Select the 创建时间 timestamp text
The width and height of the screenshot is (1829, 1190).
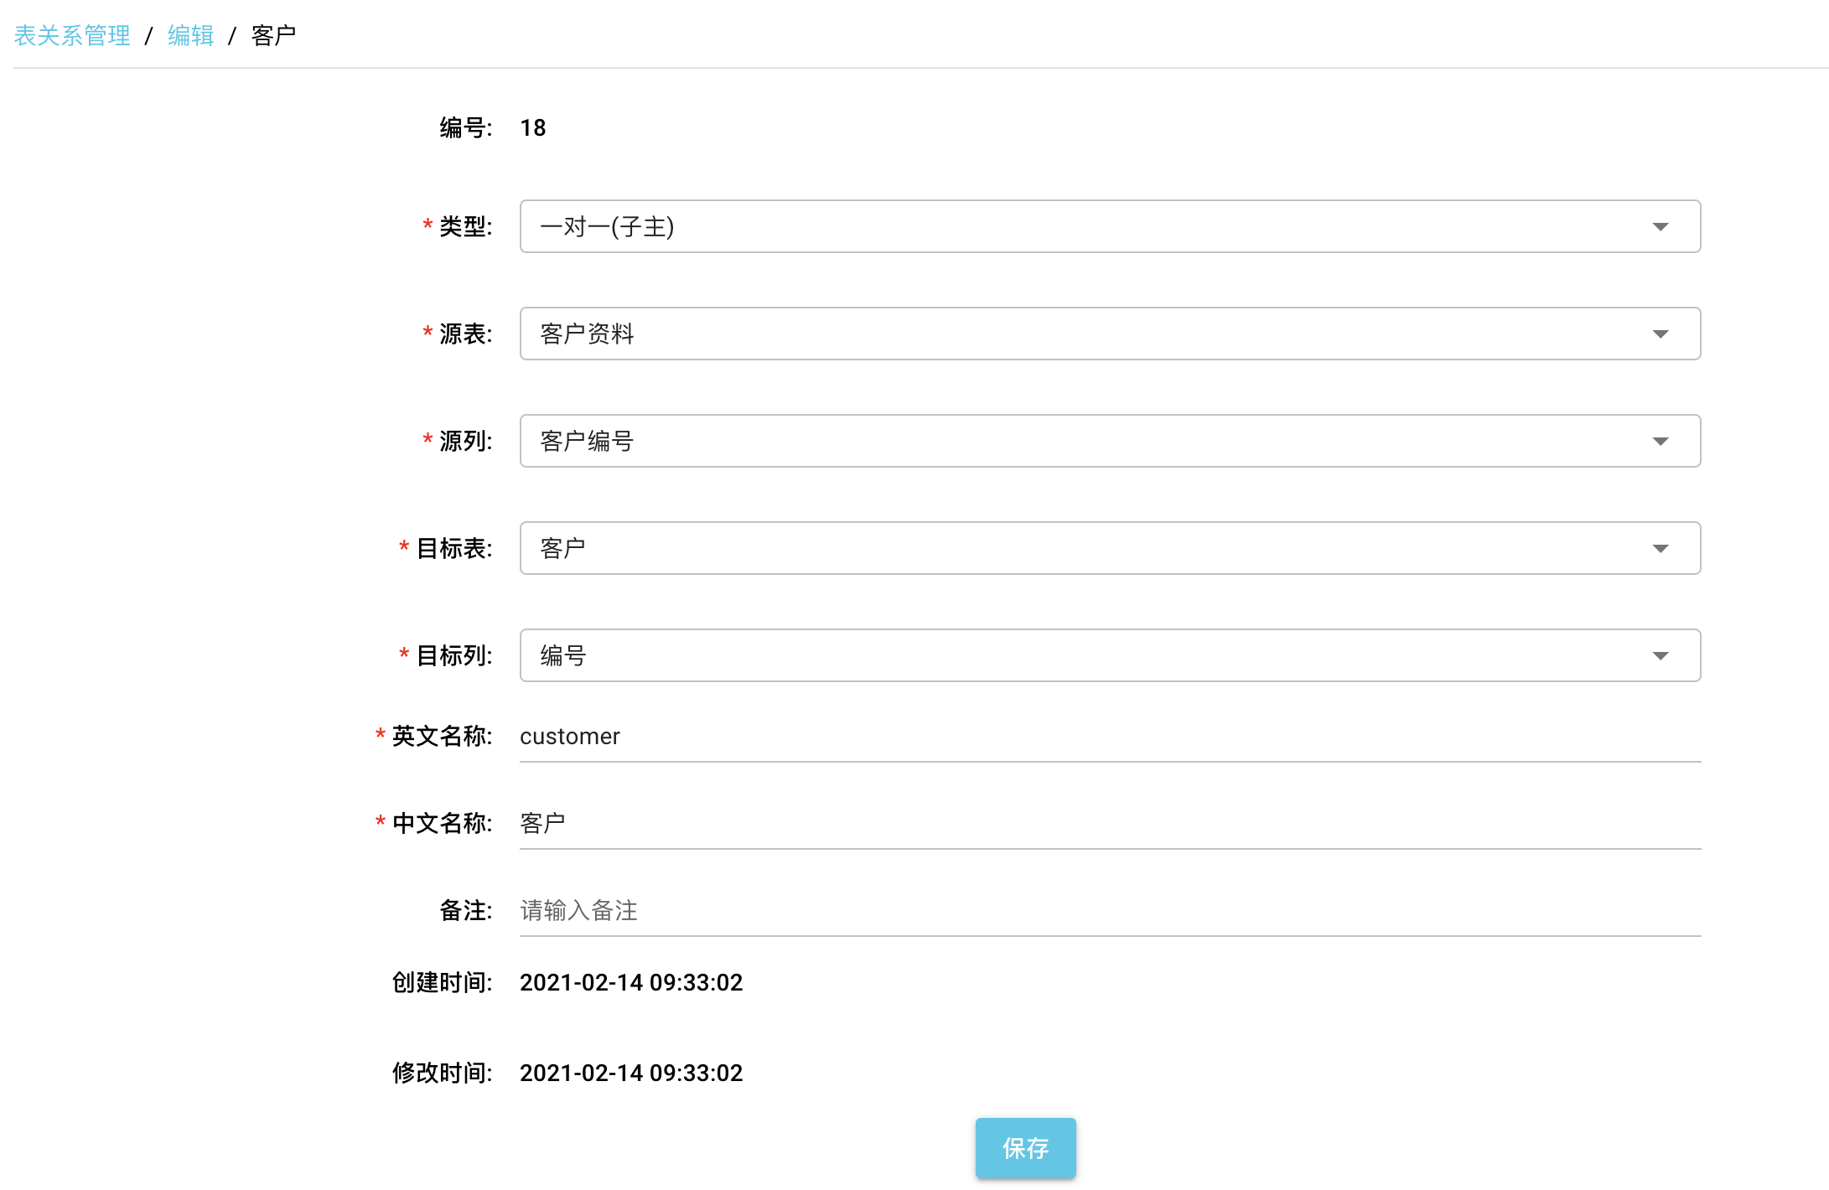click(631, 982)
